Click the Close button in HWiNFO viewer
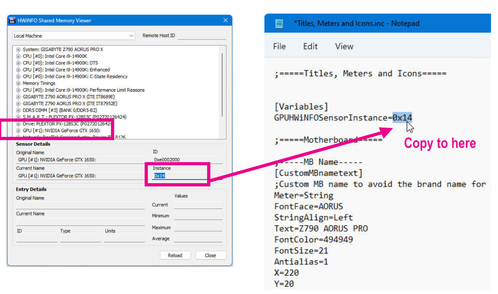This screenshot has width=498, height=294. pos(210,256)
